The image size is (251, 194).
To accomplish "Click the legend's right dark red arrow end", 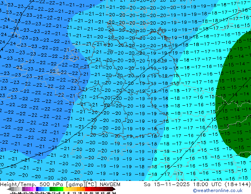I will (x=114, y=189).
